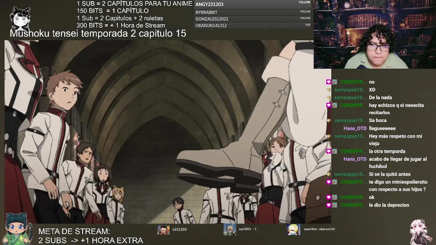Click the heart badge on the 'hay echizos' message

pyautogui.click(x=329, y=105)
